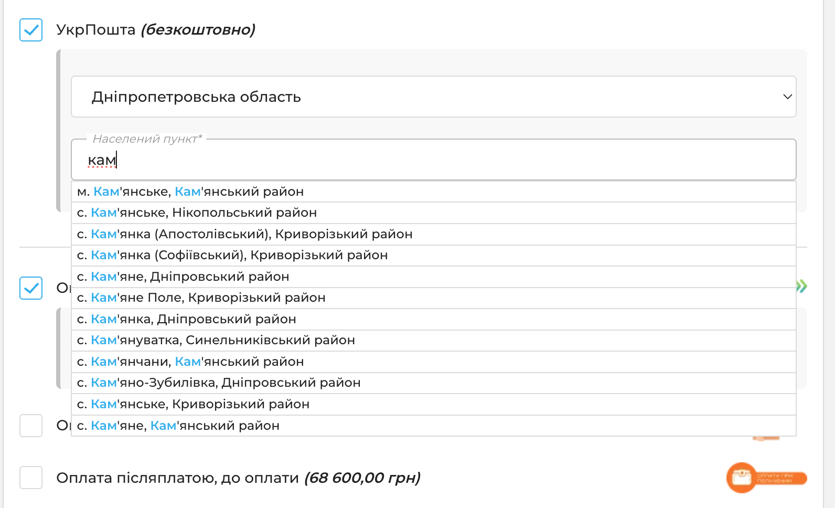Open the Дніпропетровська область region dropdown
Viewport: 835px width, 508px height.
point(434,97)
